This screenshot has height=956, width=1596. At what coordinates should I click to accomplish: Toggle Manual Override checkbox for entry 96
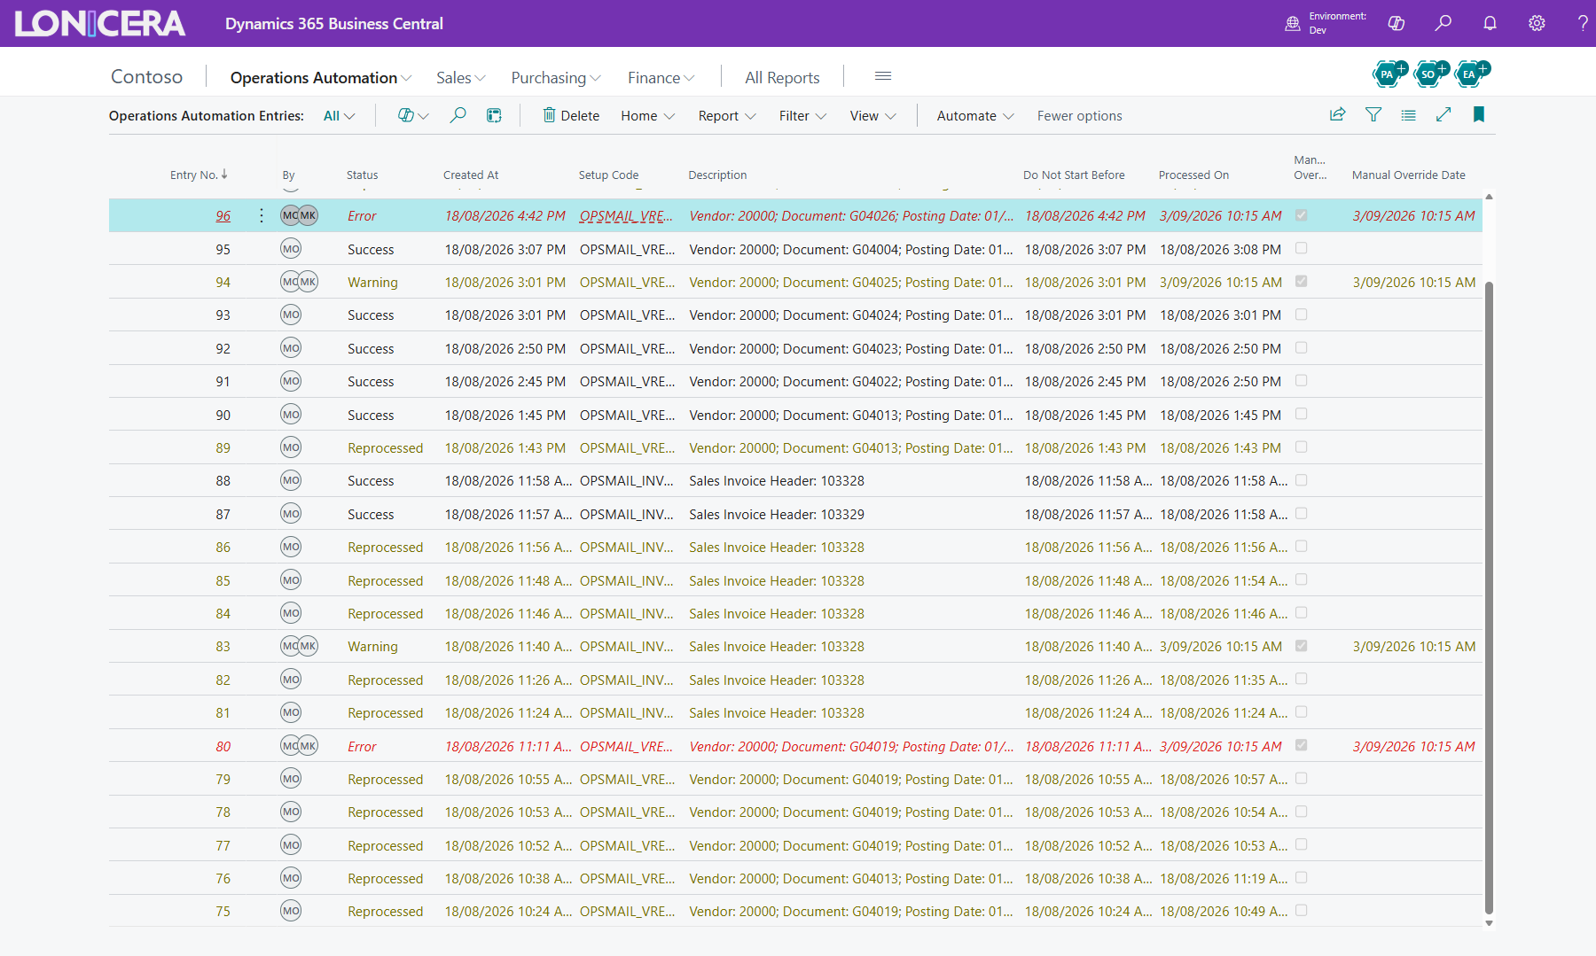point(1301,215)
